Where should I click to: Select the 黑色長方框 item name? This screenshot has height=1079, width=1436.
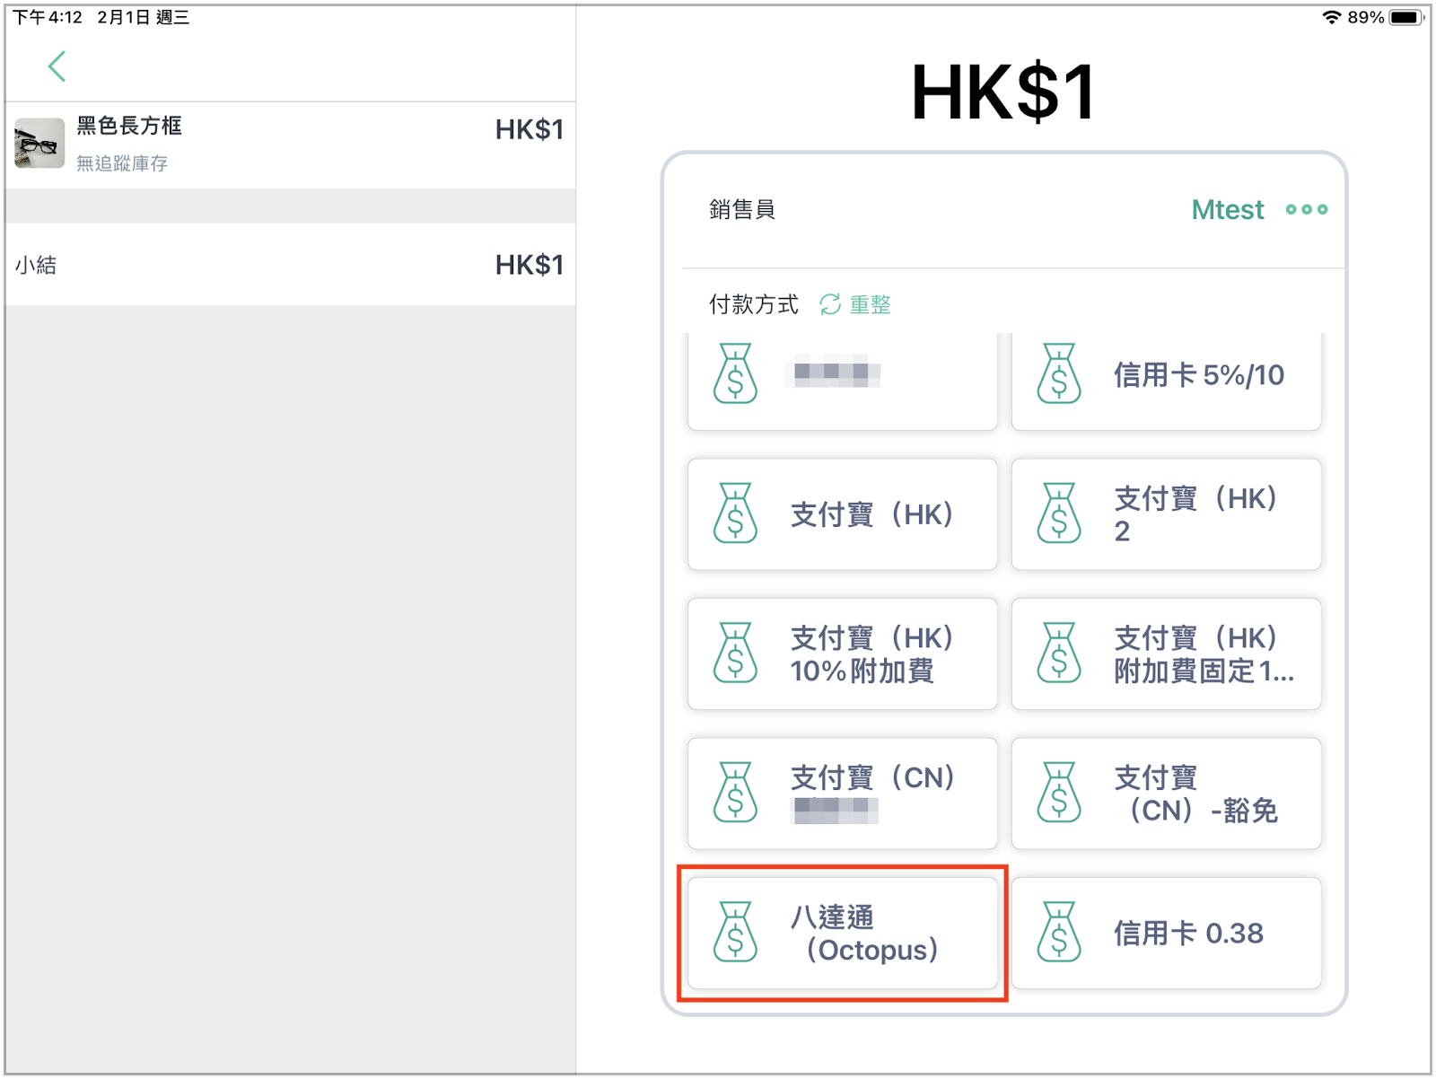(x=129, y=126)
